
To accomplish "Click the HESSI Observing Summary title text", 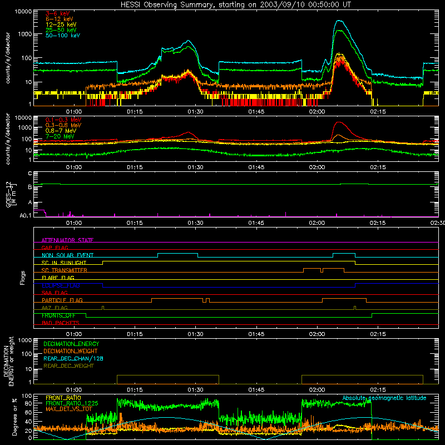I will pos(235,5).
